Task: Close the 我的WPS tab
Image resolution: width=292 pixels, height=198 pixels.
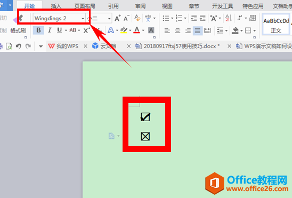Action: pyautogui.click(x=85, y=46)
